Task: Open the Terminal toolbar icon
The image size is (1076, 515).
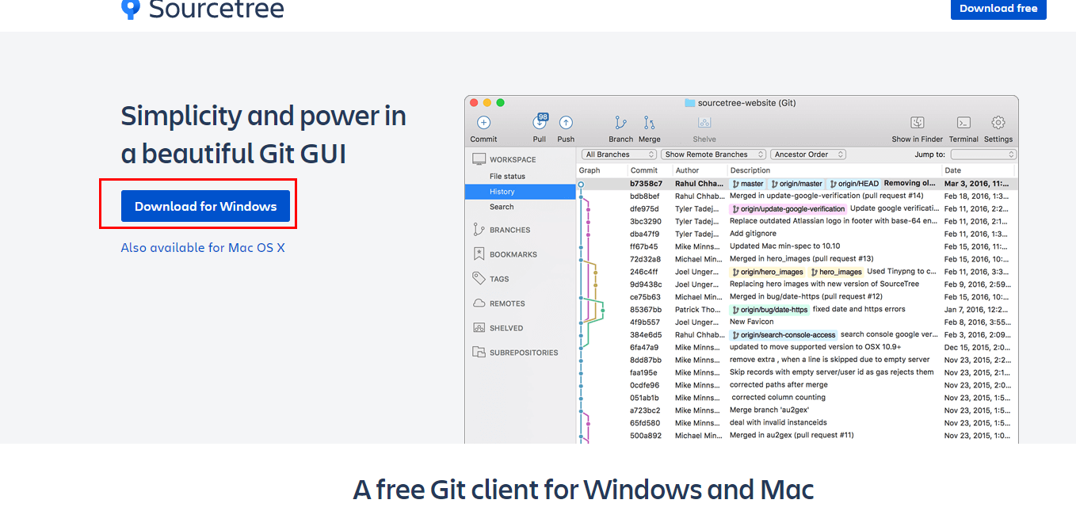Action: 963,123
